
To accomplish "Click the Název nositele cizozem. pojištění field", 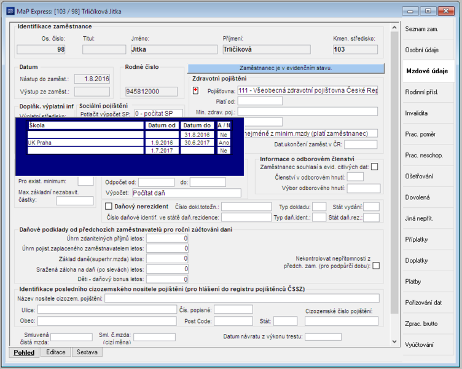I will tap(242, 298).
